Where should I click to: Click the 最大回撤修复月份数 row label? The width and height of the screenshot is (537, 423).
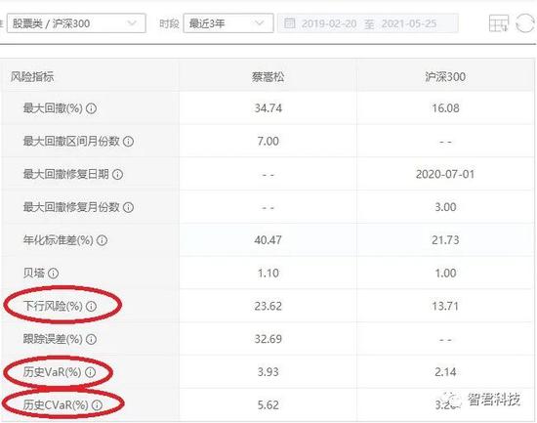[71, 207]
